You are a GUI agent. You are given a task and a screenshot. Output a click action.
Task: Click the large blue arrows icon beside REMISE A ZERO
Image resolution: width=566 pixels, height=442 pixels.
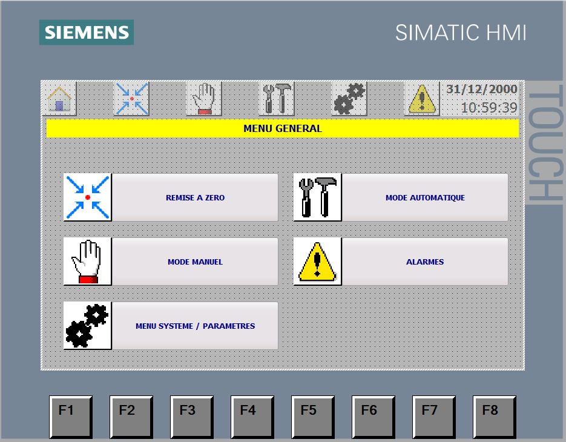88,197
